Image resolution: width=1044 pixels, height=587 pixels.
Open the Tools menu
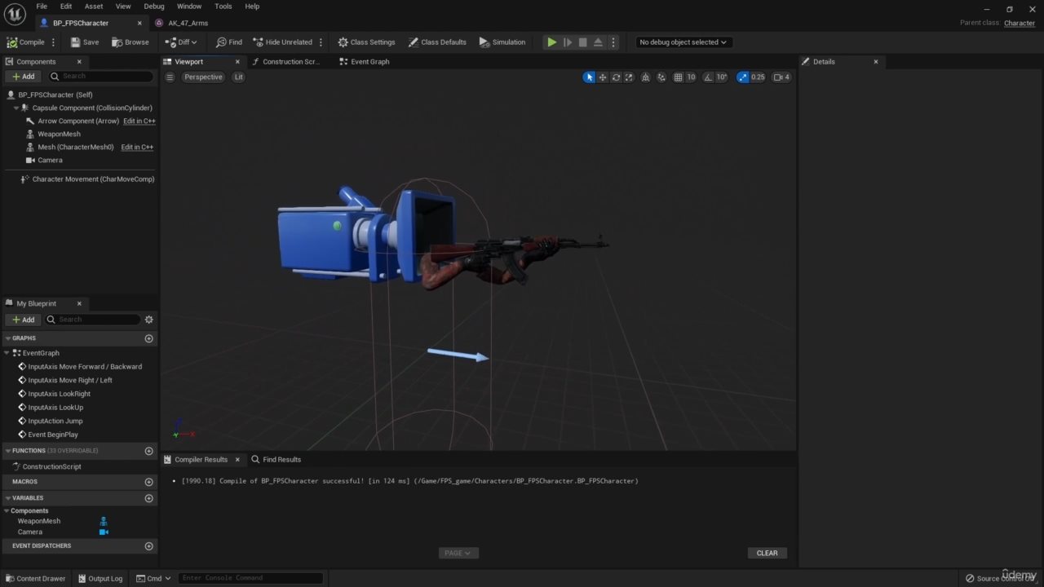pyautogui.click(x=223, y=7)
